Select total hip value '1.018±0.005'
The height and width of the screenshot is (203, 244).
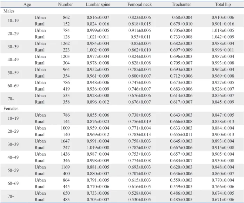[223, 30]
